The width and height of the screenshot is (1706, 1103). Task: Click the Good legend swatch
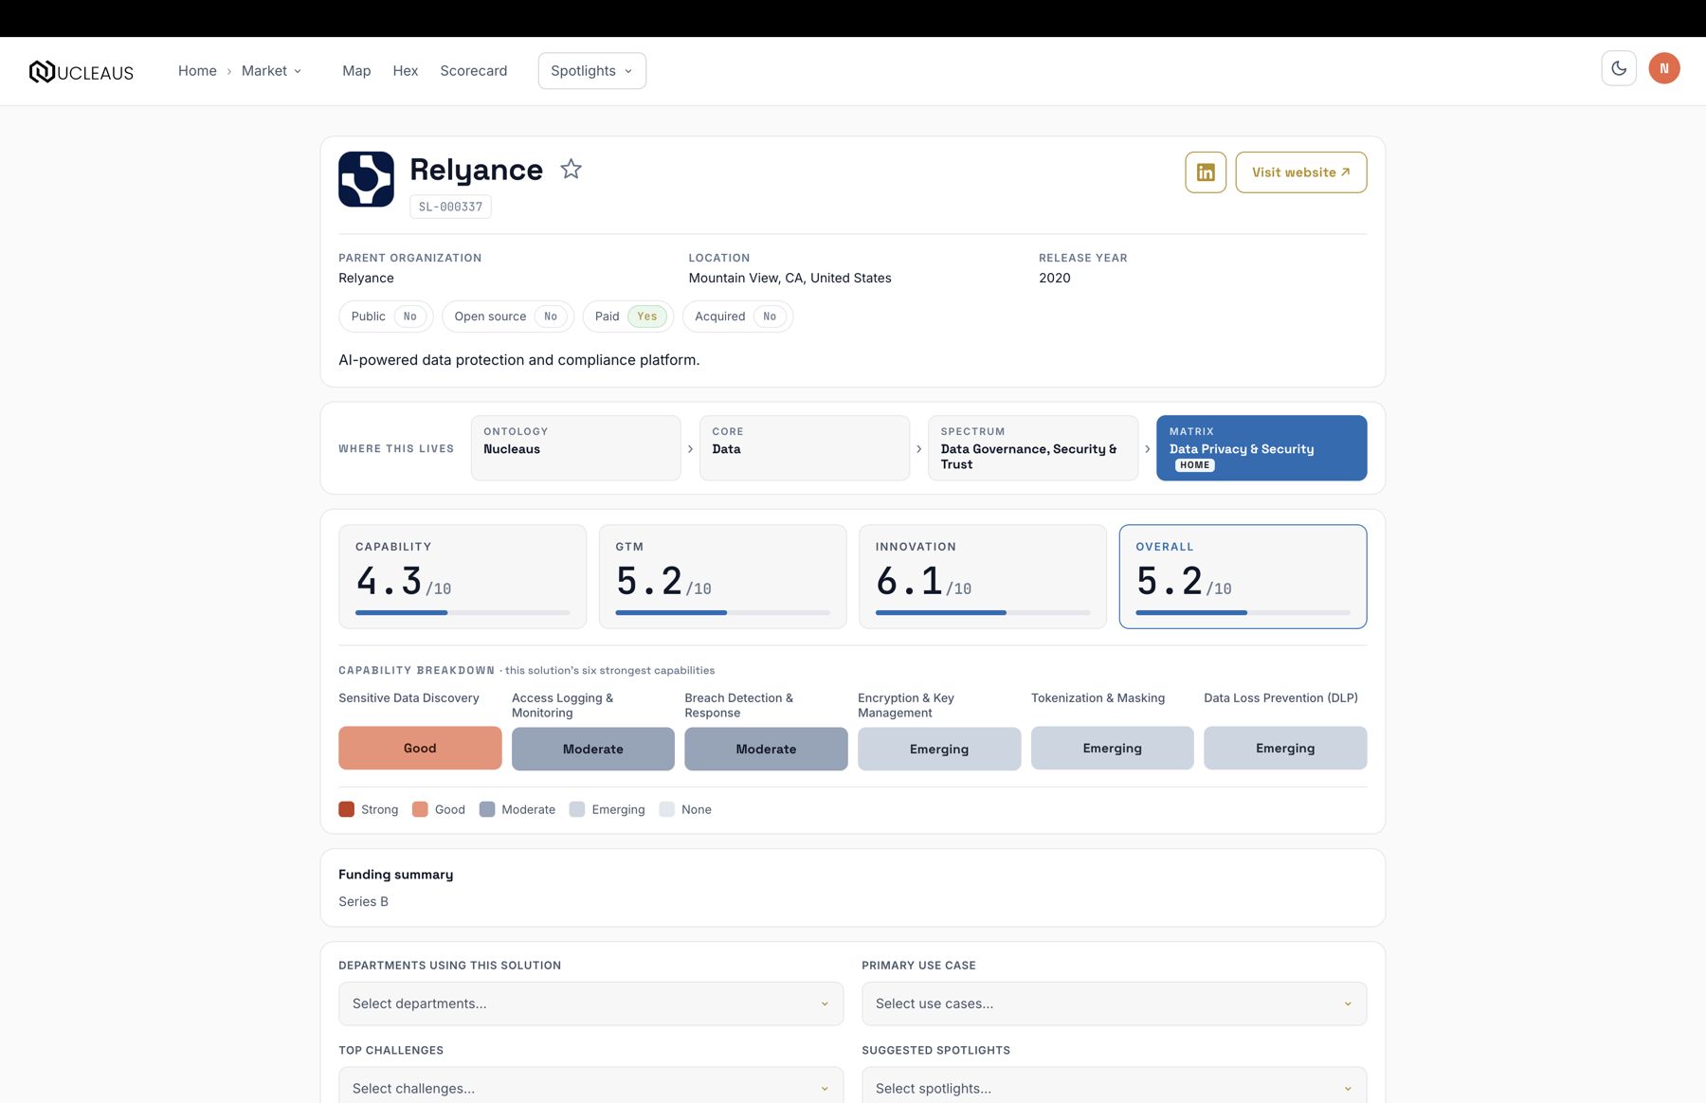pos(420,809)
